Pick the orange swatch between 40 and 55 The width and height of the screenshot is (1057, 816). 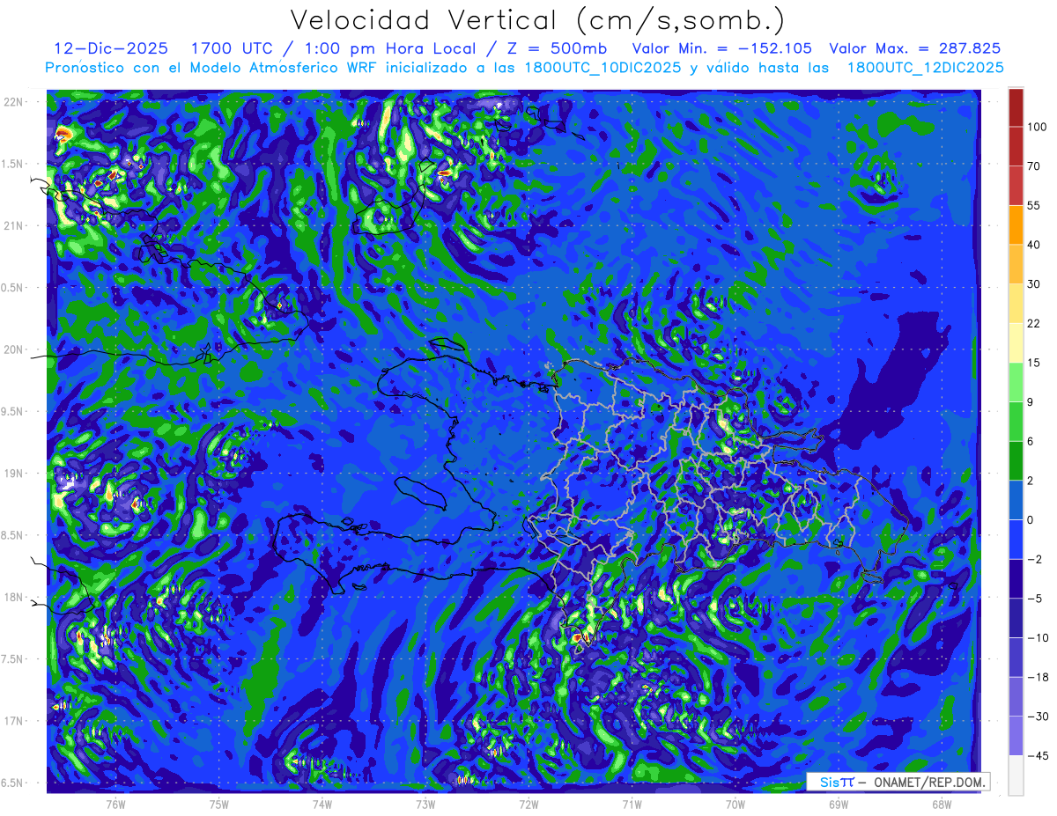point(1016,224)
